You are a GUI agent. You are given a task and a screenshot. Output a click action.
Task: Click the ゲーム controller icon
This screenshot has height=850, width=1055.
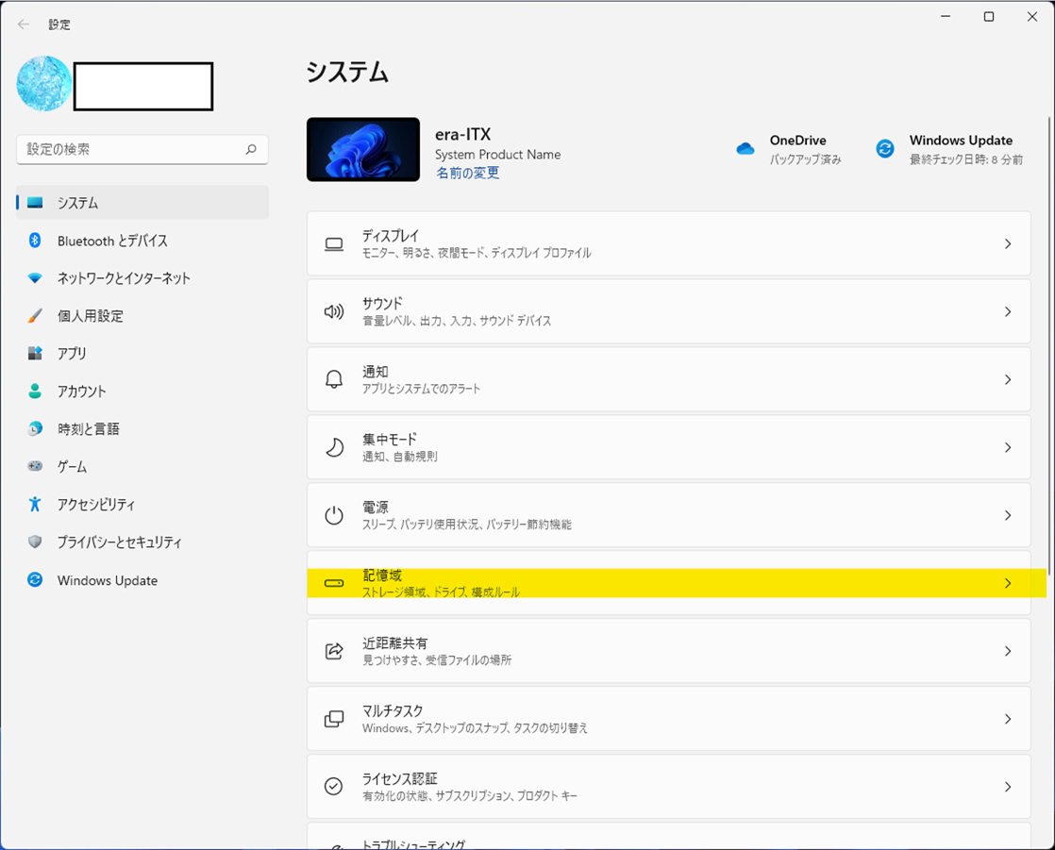(x=35, y=467)
